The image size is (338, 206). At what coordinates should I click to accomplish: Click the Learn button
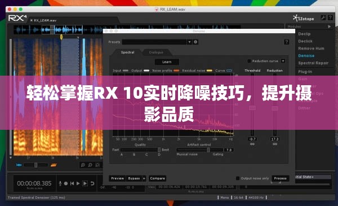click(x=167, y=62)
